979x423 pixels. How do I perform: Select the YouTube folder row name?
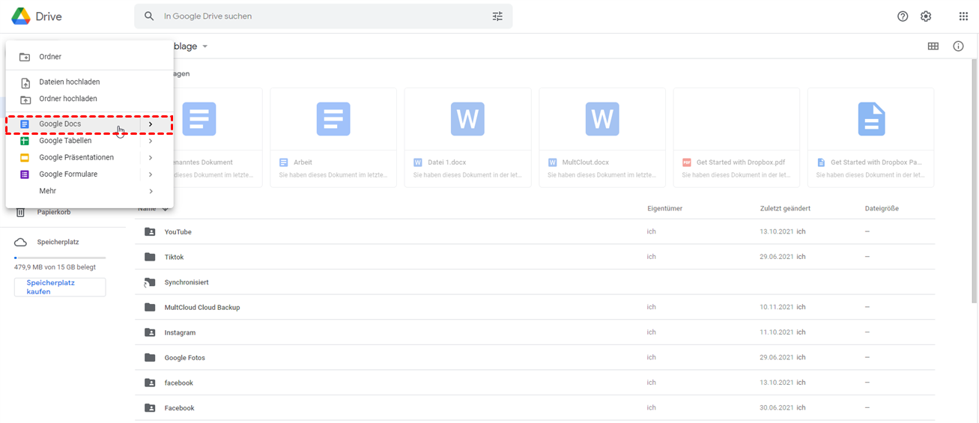click(x=178, y=232)
